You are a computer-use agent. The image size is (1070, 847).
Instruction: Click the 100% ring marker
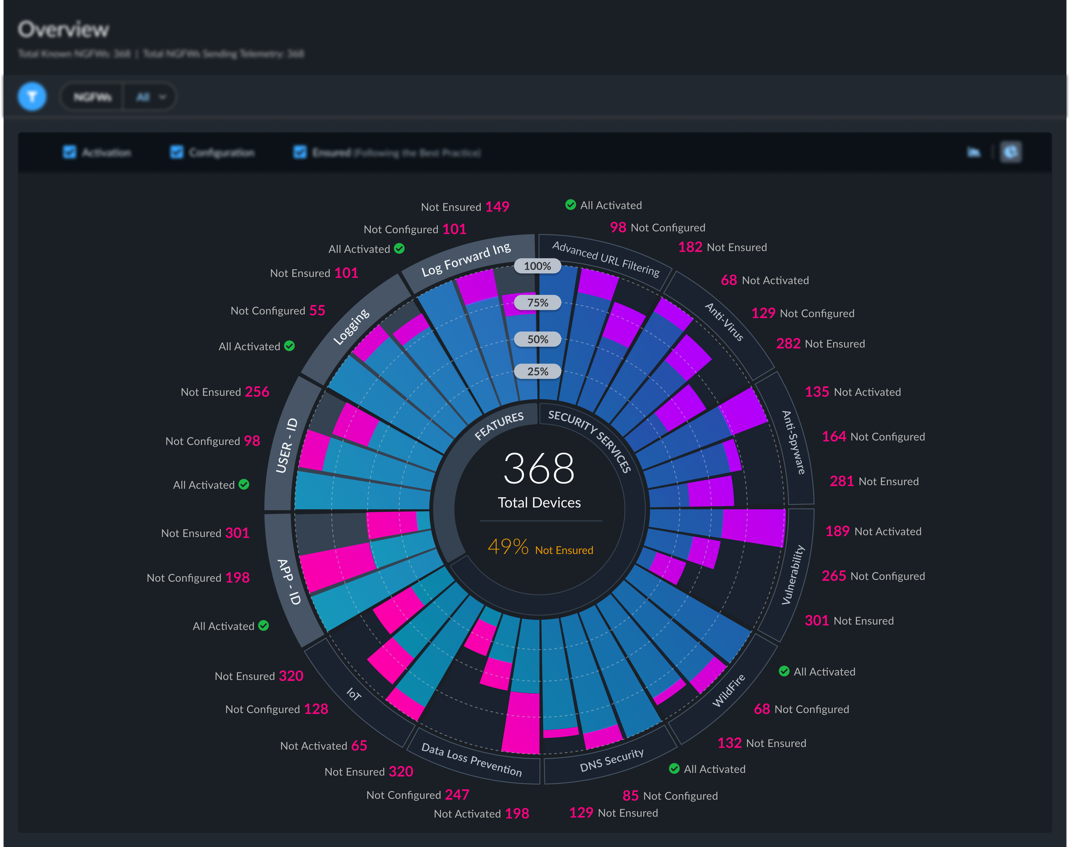[537, 266]
